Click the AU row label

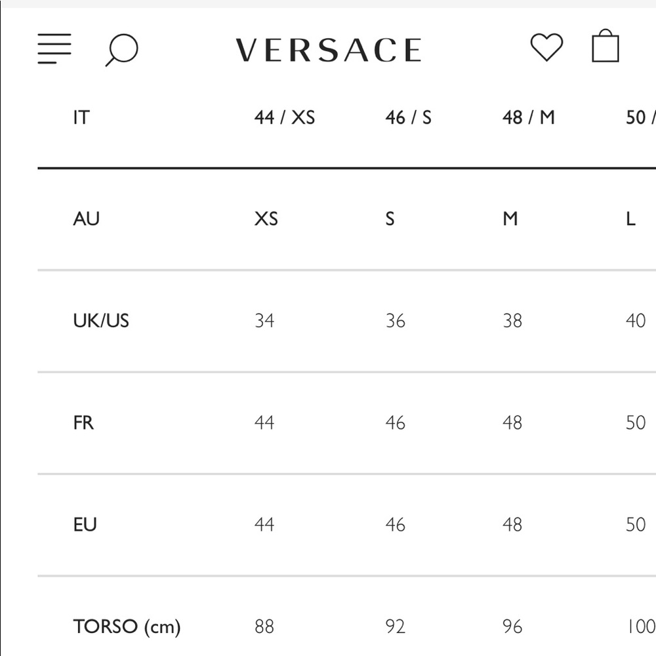coord(86,219)
